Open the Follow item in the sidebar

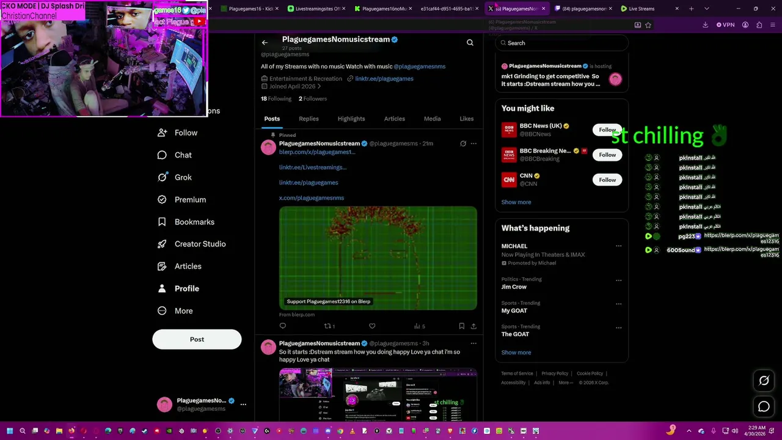[178, 133]
